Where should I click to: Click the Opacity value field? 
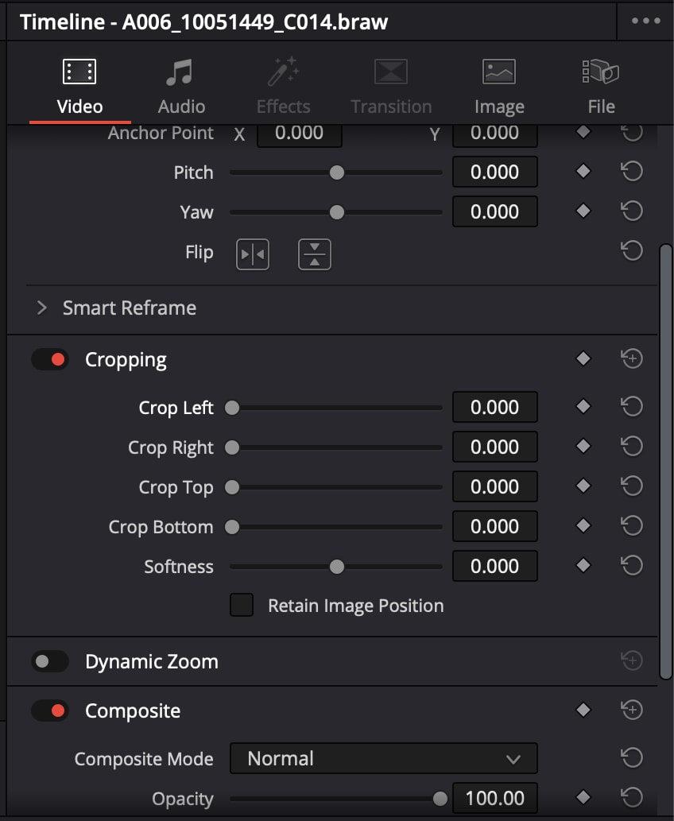(494, 798)
